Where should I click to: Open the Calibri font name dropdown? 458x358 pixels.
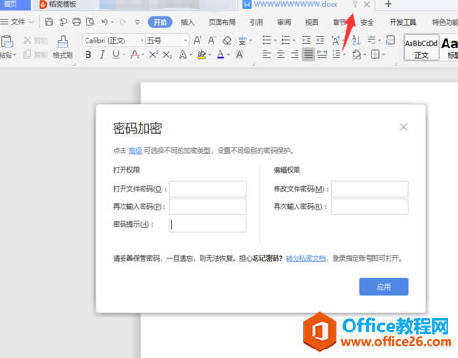click(x=113, y=41)
